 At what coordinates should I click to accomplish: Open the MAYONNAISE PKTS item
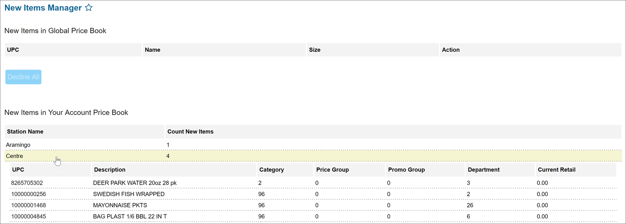(x=120, y=205)
